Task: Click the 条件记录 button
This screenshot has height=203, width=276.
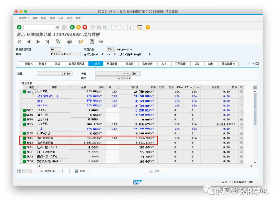Action: (47, 171)
